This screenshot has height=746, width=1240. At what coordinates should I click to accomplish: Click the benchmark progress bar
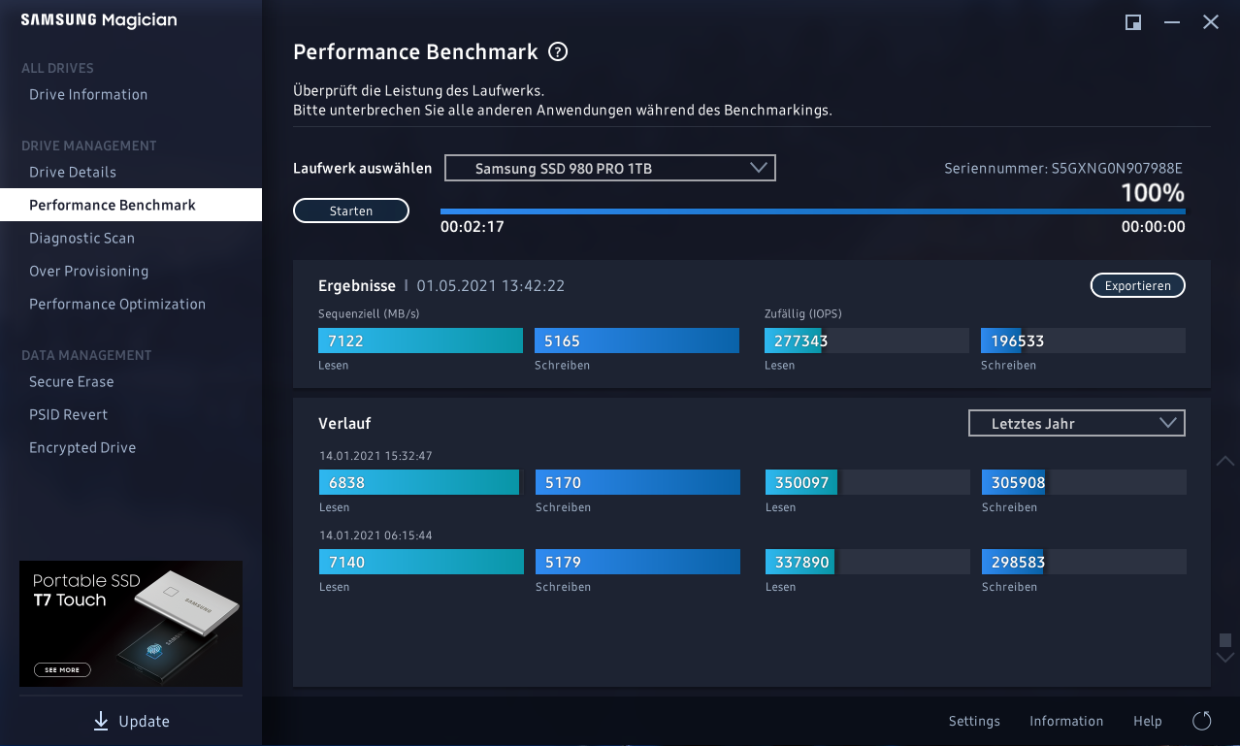813,211
